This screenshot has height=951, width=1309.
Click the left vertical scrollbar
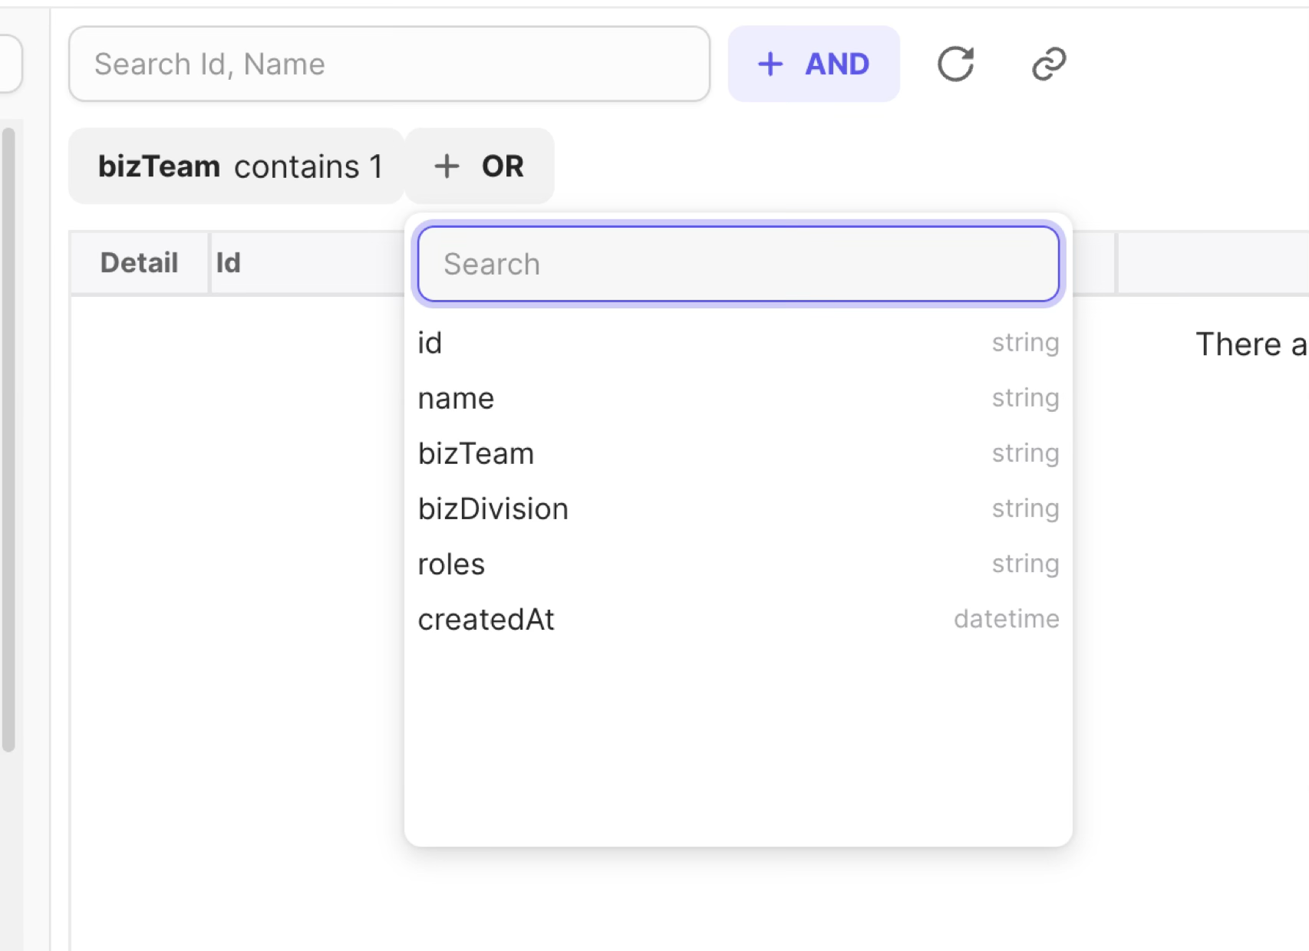[8, 437]
